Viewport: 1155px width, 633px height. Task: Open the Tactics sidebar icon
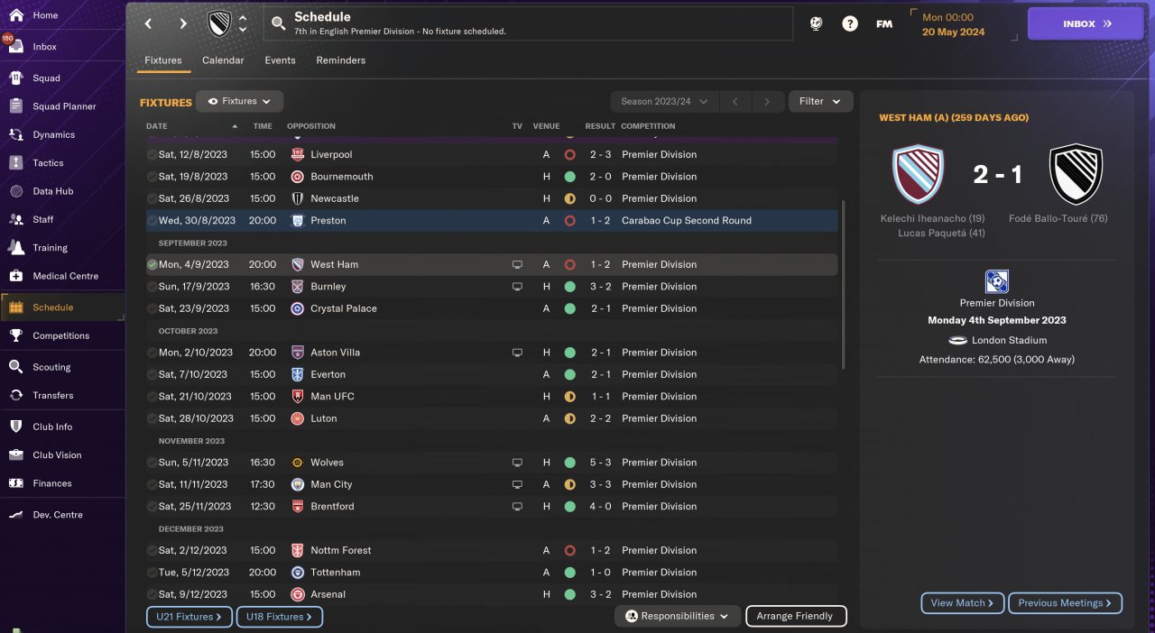(x=16, y=163)
